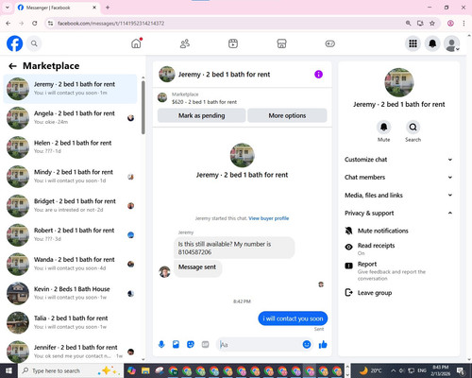The height and width of the screenshot is (378, 472).
Task: Open the Robert conversation
Action: (70, 234)
